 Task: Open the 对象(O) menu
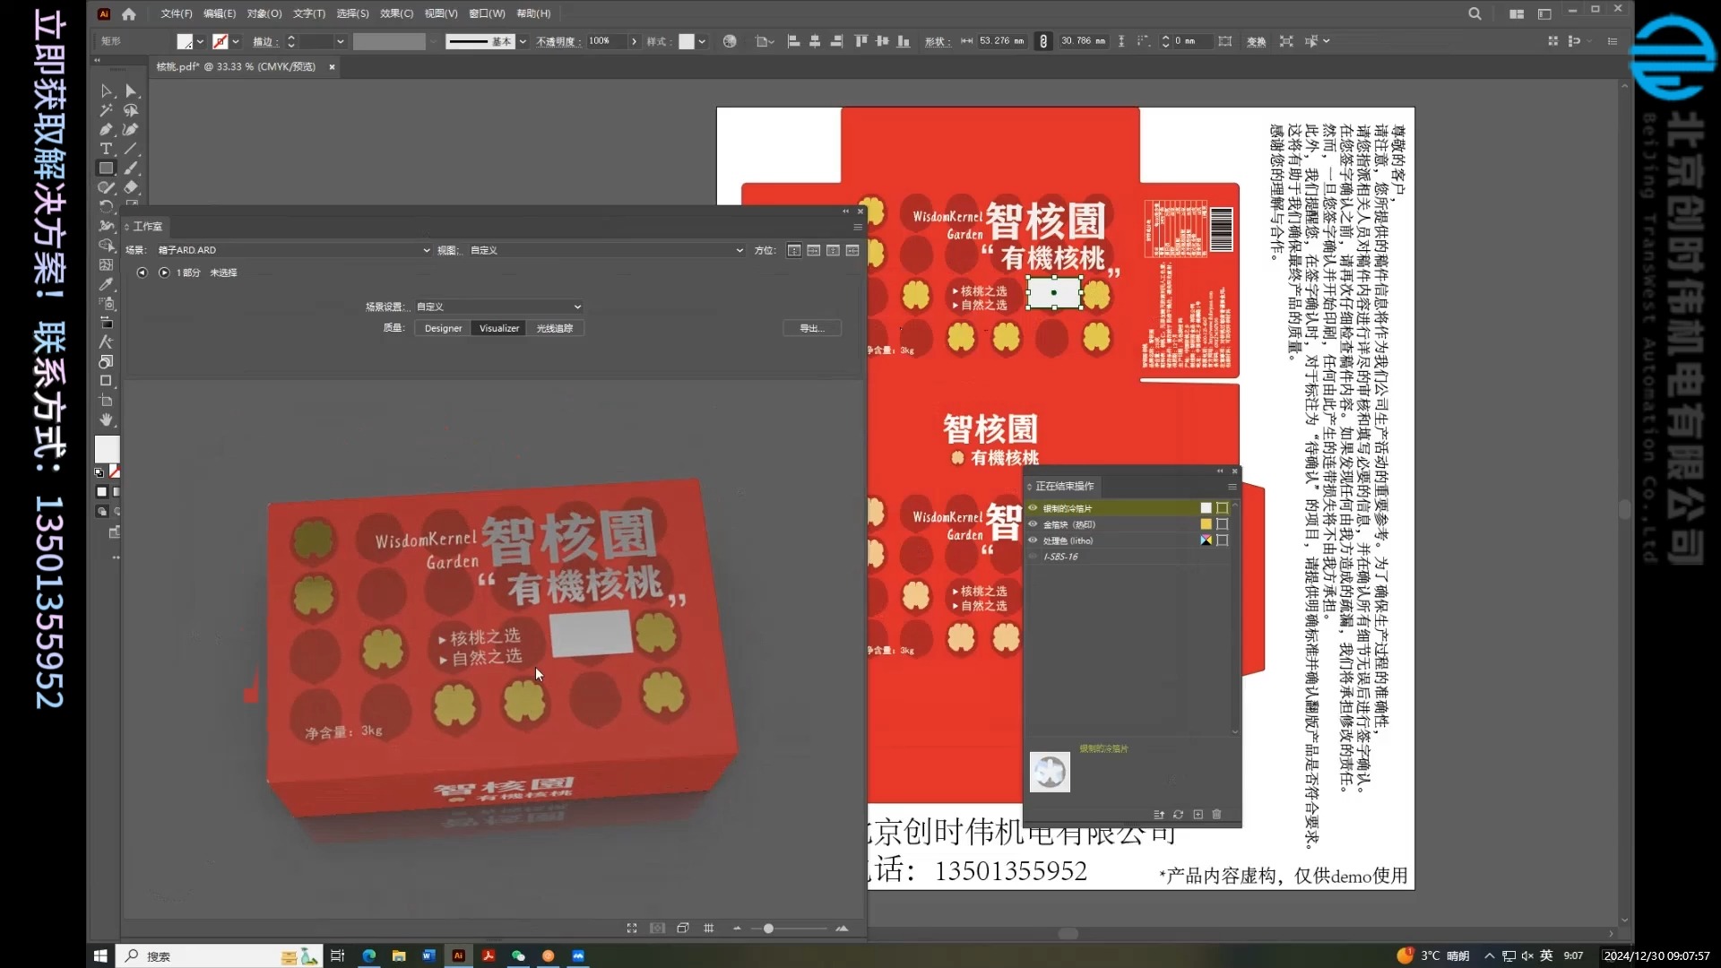[x=264, y=13]
